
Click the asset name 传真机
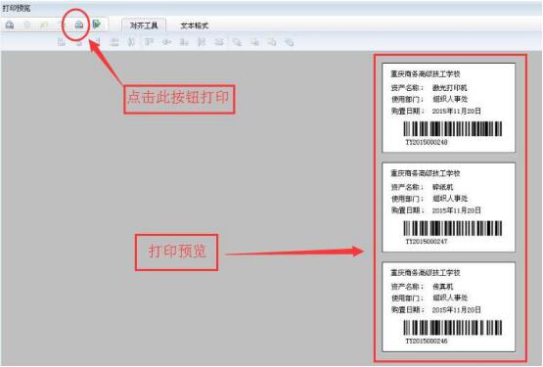coord(442,287)
